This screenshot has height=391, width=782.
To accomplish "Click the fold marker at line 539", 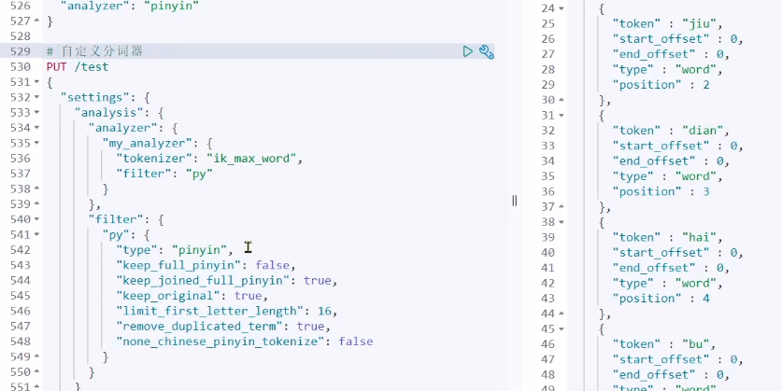I will click(x=37, y=204).
